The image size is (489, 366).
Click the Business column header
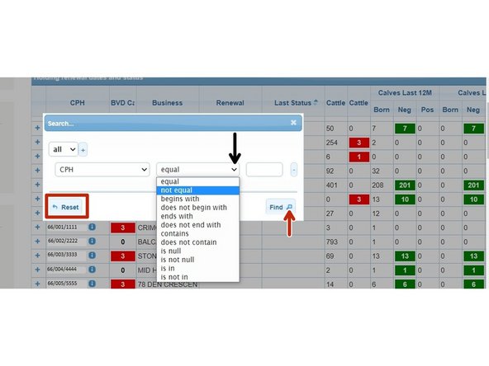coord(167,103)
